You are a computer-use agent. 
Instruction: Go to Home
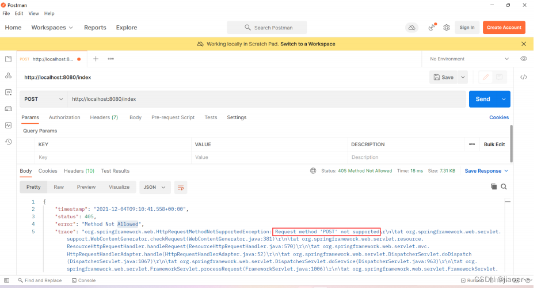(x=13, y=28)
